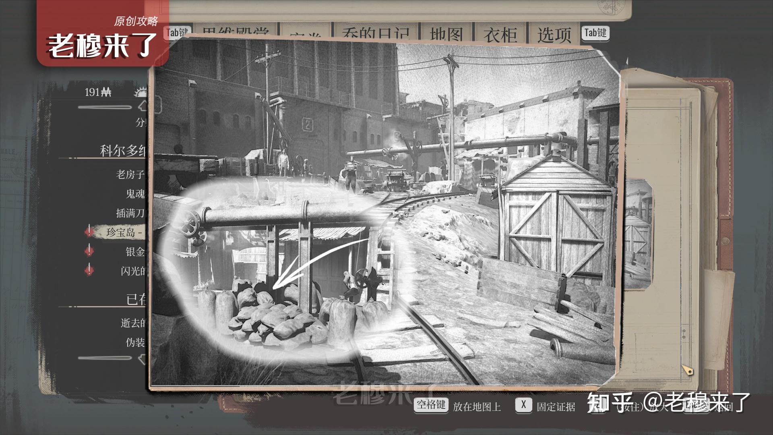Click the sun time-of-day icon

pos(141,93)
